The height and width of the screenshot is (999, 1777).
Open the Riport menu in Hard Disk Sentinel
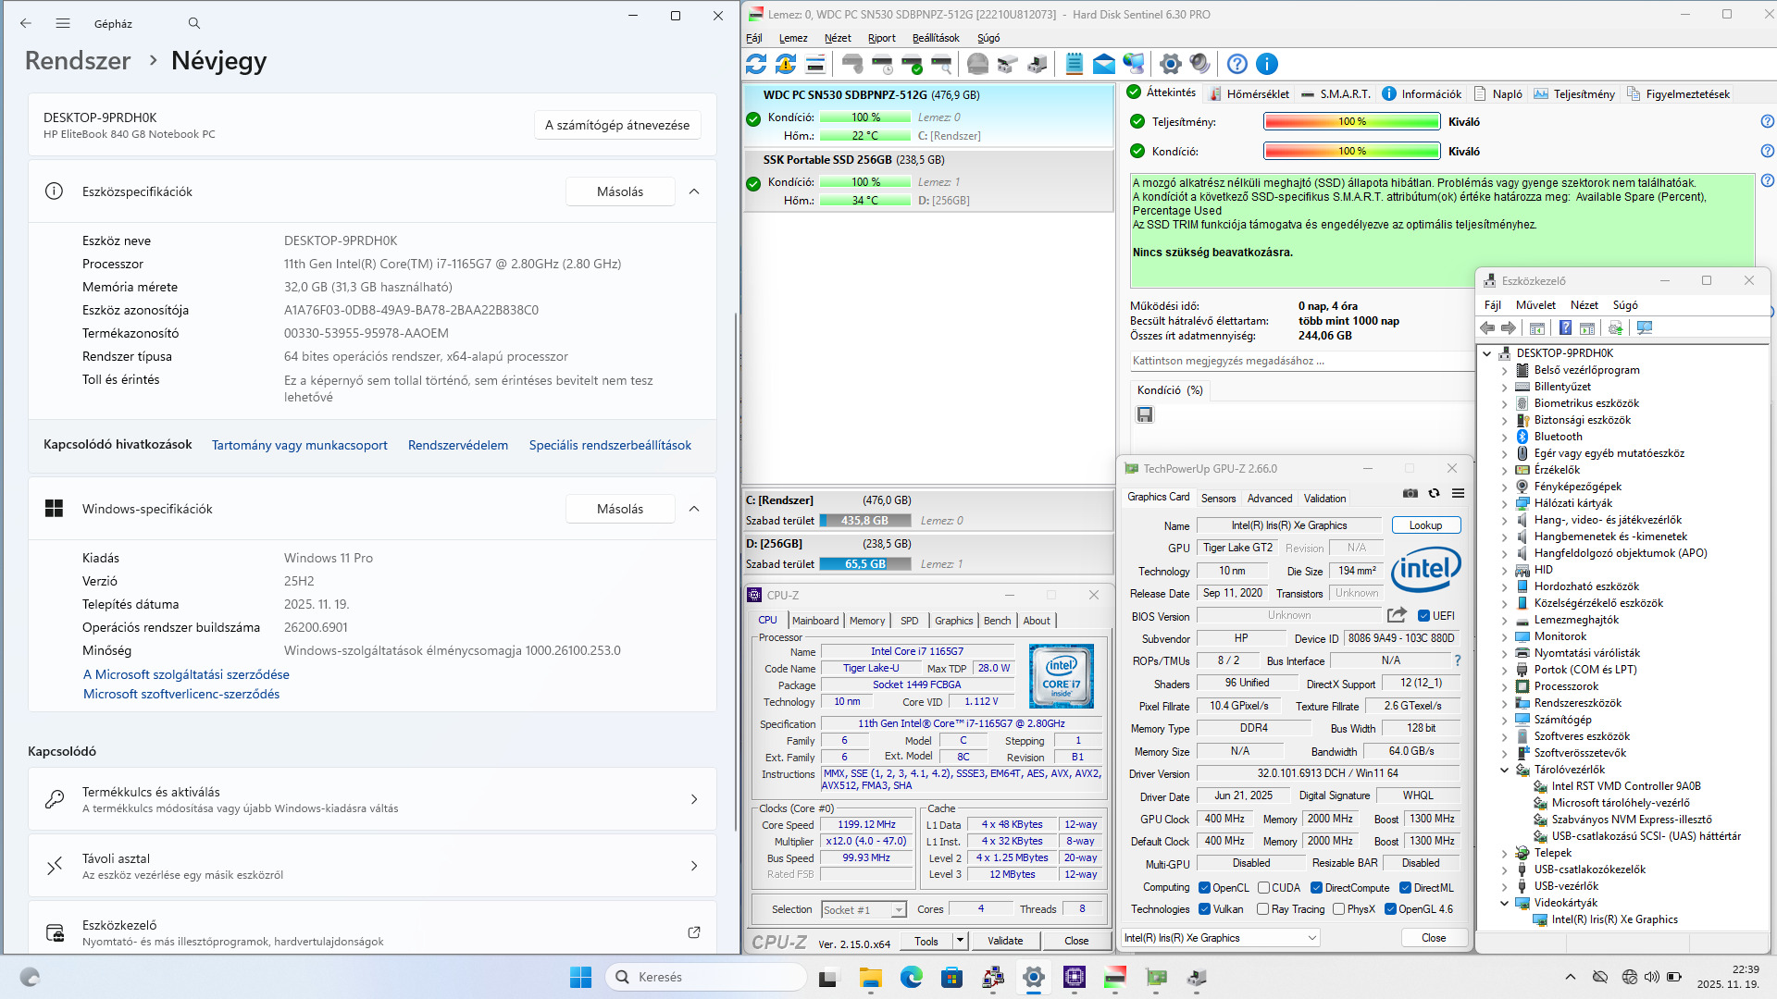(x=881, y=38)
